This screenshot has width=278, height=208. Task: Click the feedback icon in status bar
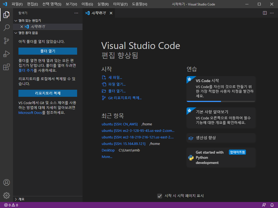point(264,205)
